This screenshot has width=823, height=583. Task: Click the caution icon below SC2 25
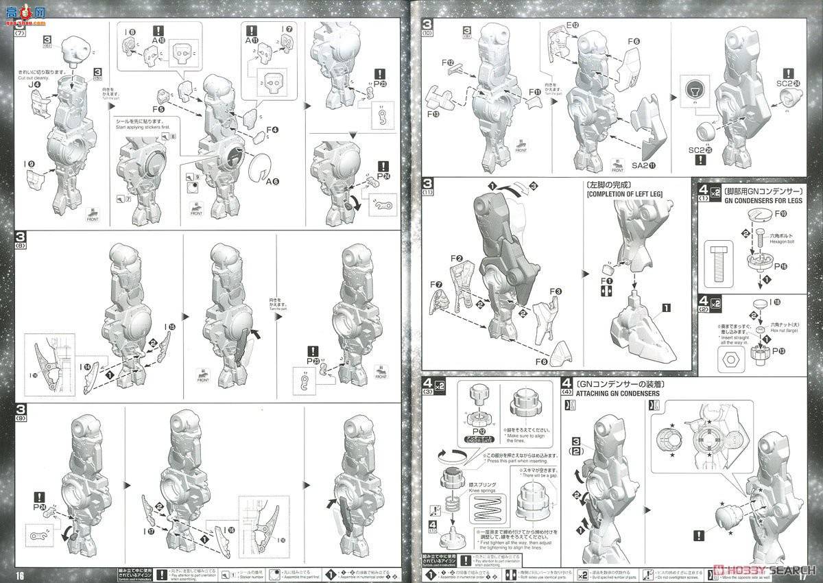coord(700,160)
